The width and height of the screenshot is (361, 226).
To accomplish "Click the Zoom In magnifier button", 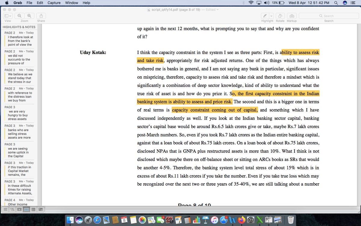I will click(29, 16).
